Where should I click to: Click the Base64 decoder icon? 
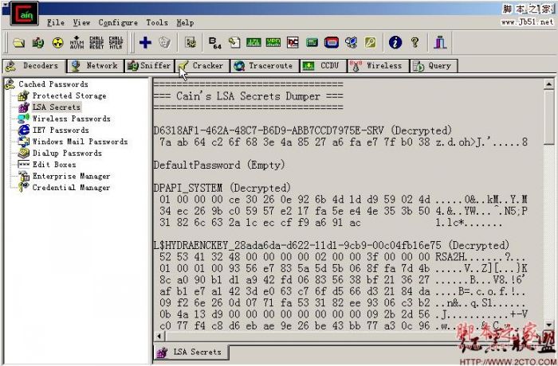(214, 42)
